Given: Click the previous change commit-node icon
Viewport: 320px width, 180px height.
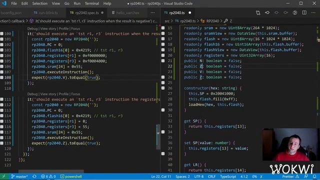Looking at the screenshot, I should (x=267, y=12).
